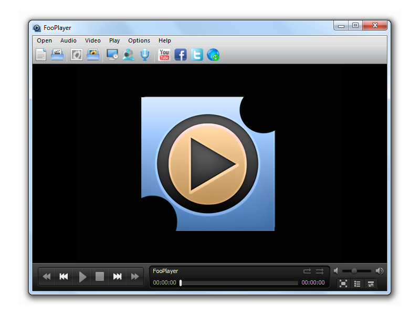Image resolution: width=420 pixels, height=315 pixels.
Task: Toggle the repeat loop button
Action: pyautogui.click(x=307, y=271)
